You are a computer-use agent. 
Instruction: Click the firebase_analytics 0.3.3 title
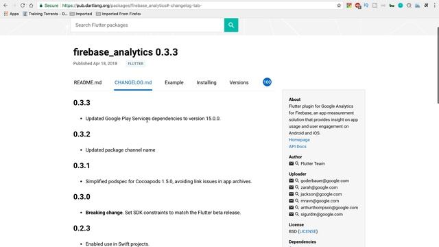point(126,52)
